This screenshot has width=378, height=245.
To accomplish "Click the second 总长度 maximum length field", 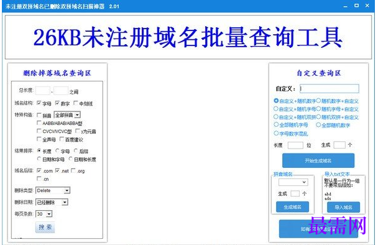I will [x=61, y=91].
